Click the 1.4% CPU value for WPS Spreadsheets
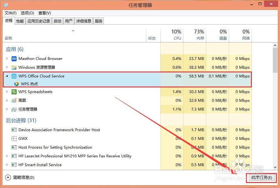 [x=177, y=92]
